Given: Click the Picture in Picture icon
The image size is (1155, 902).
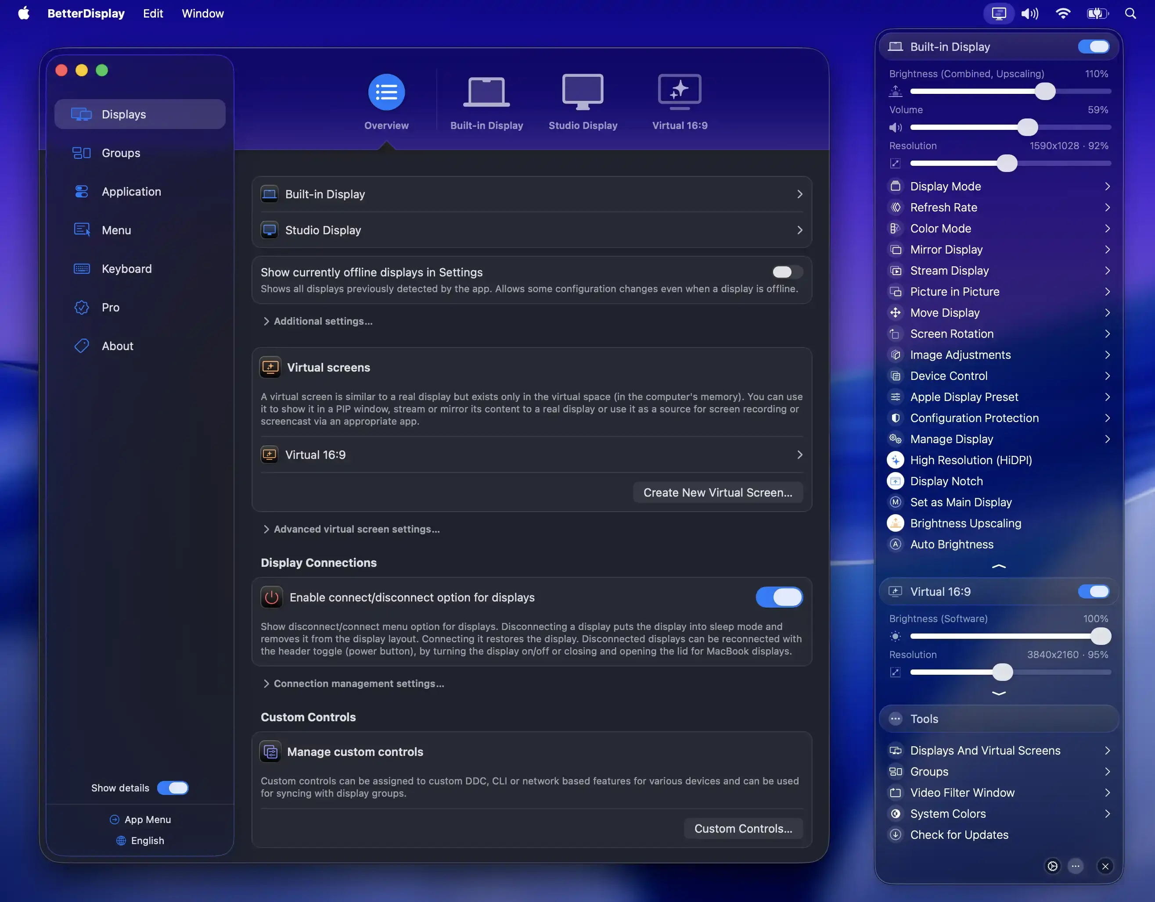Looking at the screenshot, I should pyautogui.click(x=895, y=291).
